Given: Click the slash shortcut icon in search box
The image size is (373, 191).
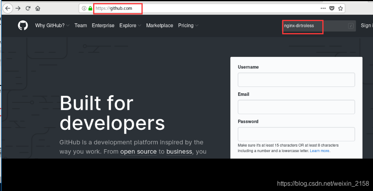Looking at the screenshot, I should pyautogui.click(x=351, y=26).
